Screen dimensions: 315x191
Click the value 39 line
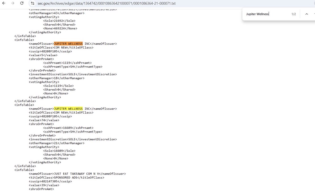44,185
